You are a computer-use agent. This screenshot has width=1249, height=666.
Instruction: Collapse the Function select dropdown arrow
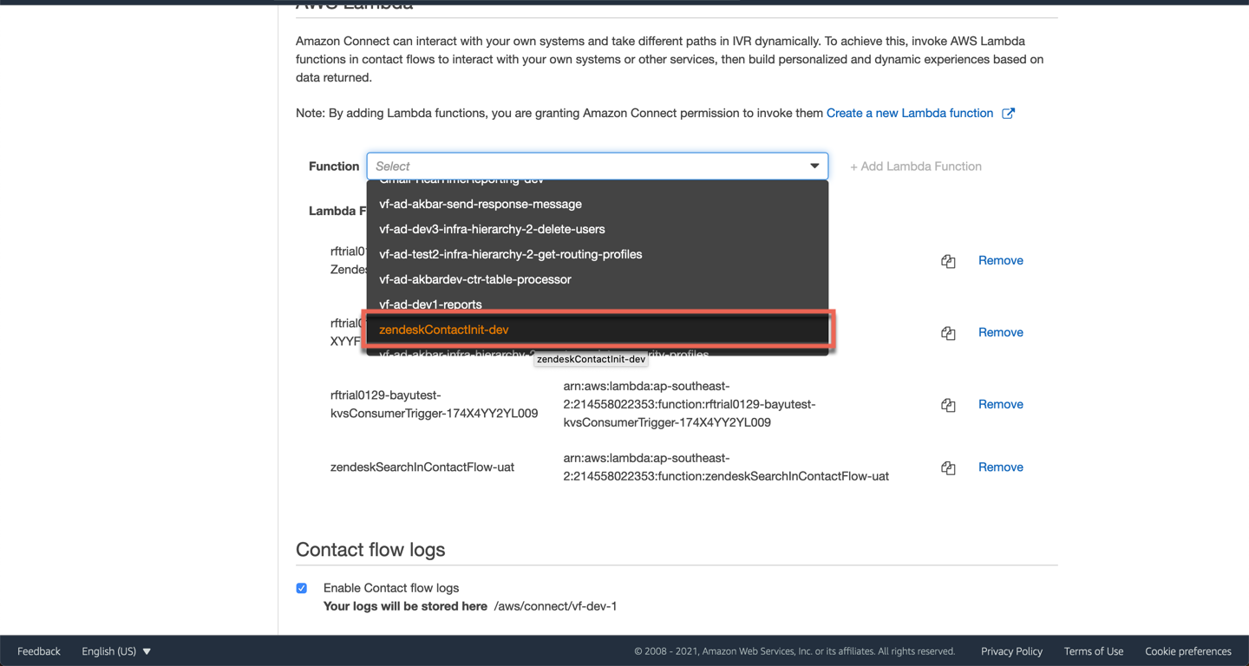(x=814, y=166)
